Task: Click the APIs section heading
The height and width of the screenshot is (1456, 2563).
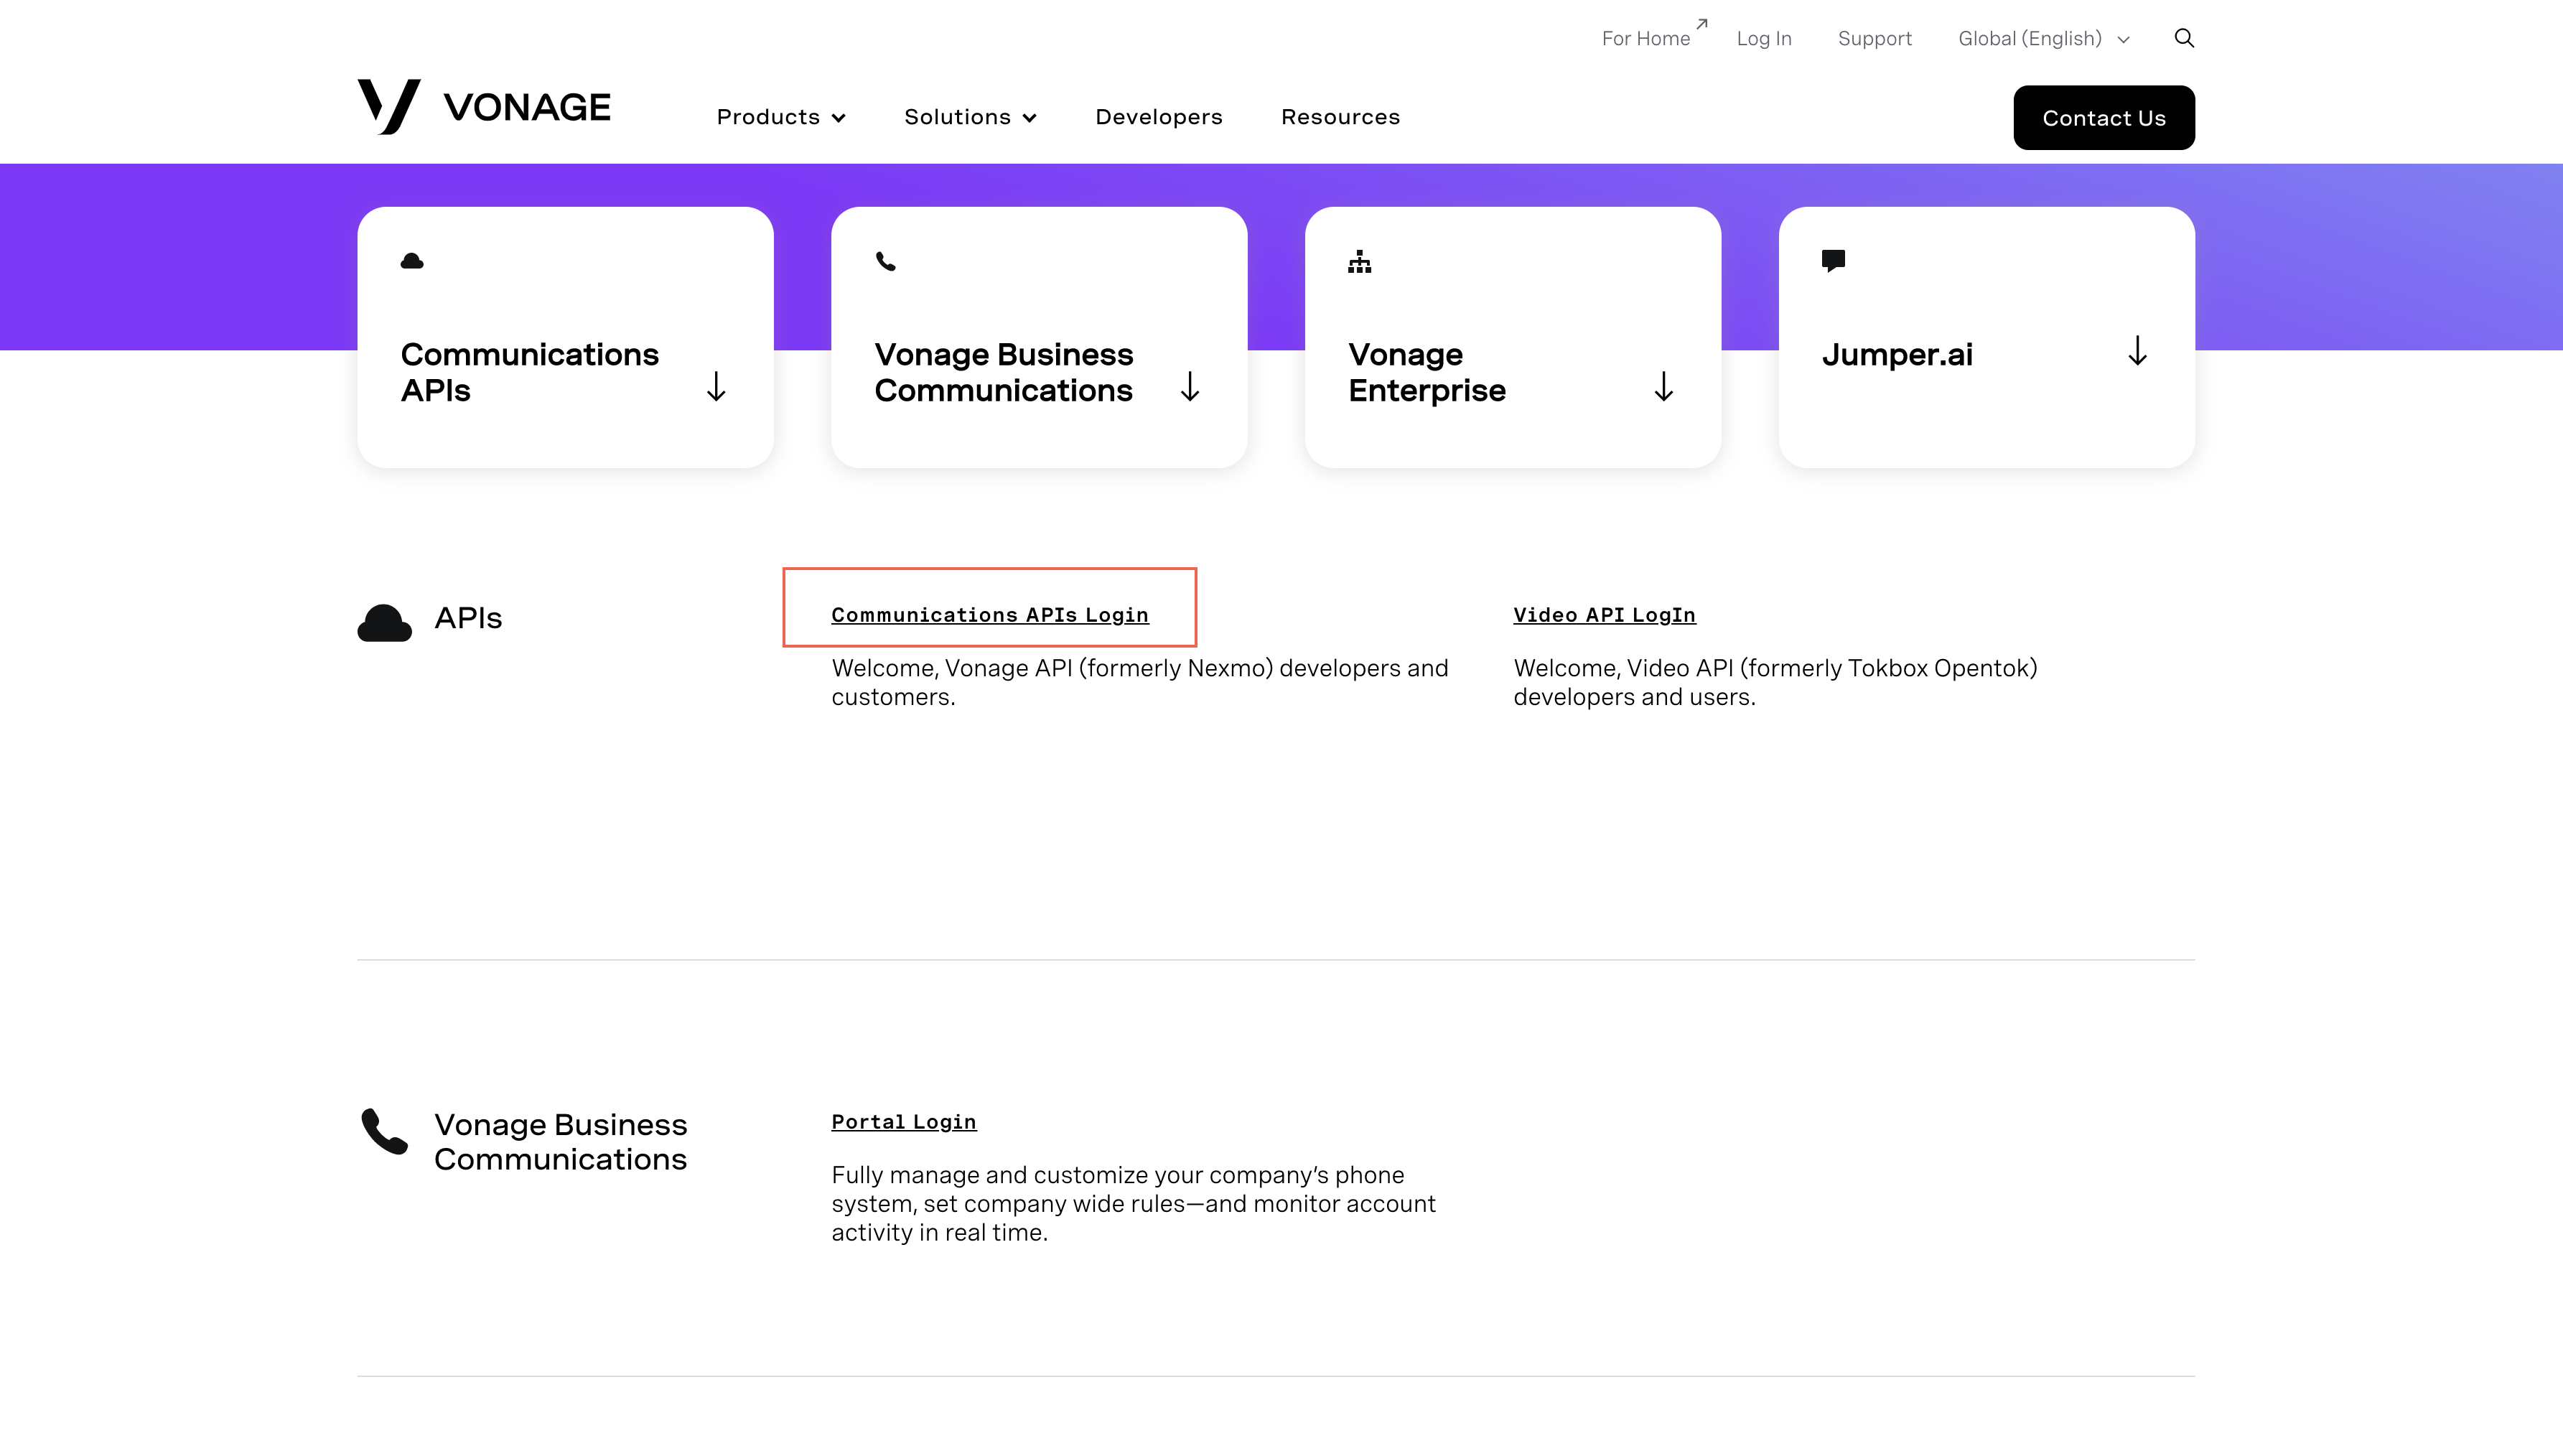Action: [468, 618]
